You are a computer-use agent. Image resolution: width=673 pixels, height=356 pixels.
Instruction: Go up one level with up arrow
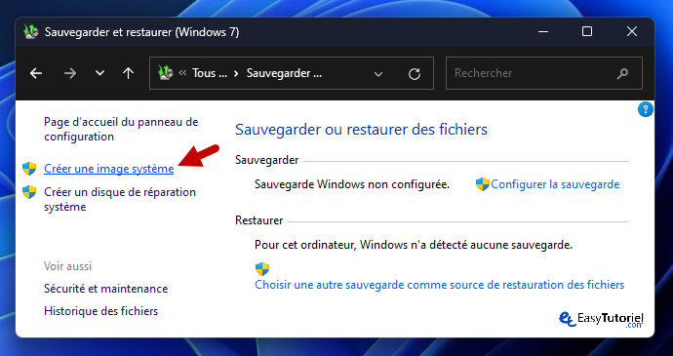tap(128, 73)
